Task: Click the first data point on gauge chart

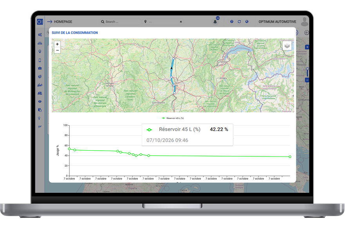Action: click(69, 149)
